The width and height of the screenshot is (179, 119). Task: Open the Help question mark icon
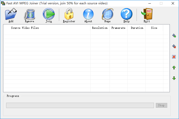point(126,14)
